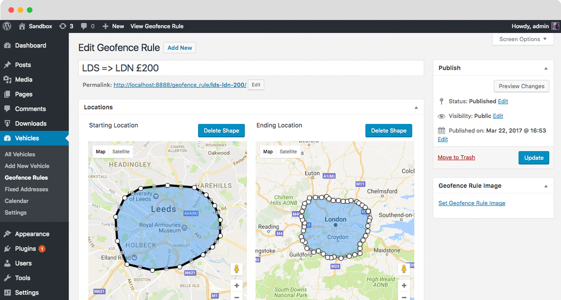Click Street View pegman on London map
Viewport: 561px width, 300px height.
(404, 269)
